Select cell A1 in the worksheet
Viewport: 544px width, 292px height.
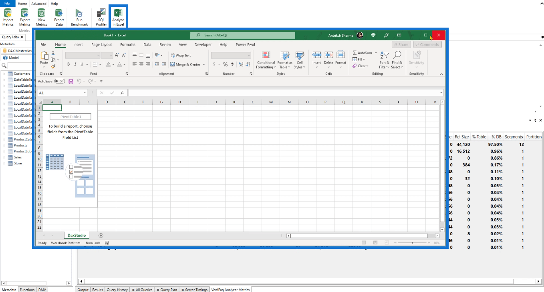click(52, 108)
